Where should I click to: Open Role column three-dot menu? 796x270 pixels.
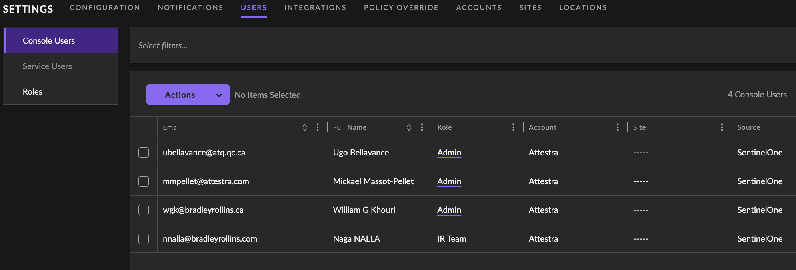coord(513,127)
